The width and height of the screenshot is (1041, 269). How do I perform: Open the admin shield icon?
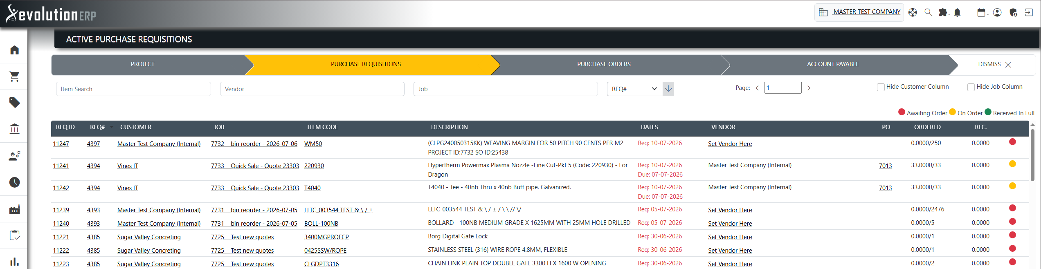point(1013,12)
